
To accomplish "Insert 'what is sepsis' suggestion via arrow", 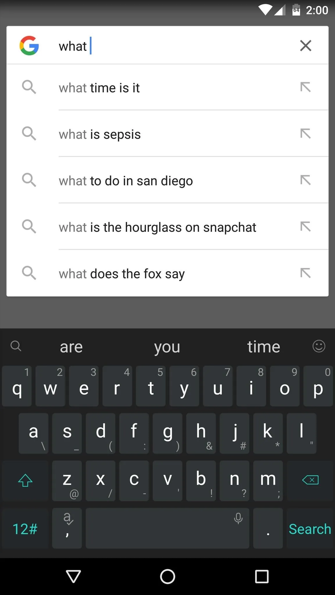I will (305, 134).
